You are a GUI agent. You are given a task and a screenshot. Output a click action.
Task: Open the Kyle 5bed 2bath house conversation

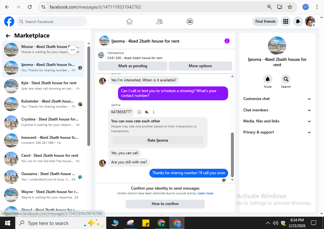point(43,86)
